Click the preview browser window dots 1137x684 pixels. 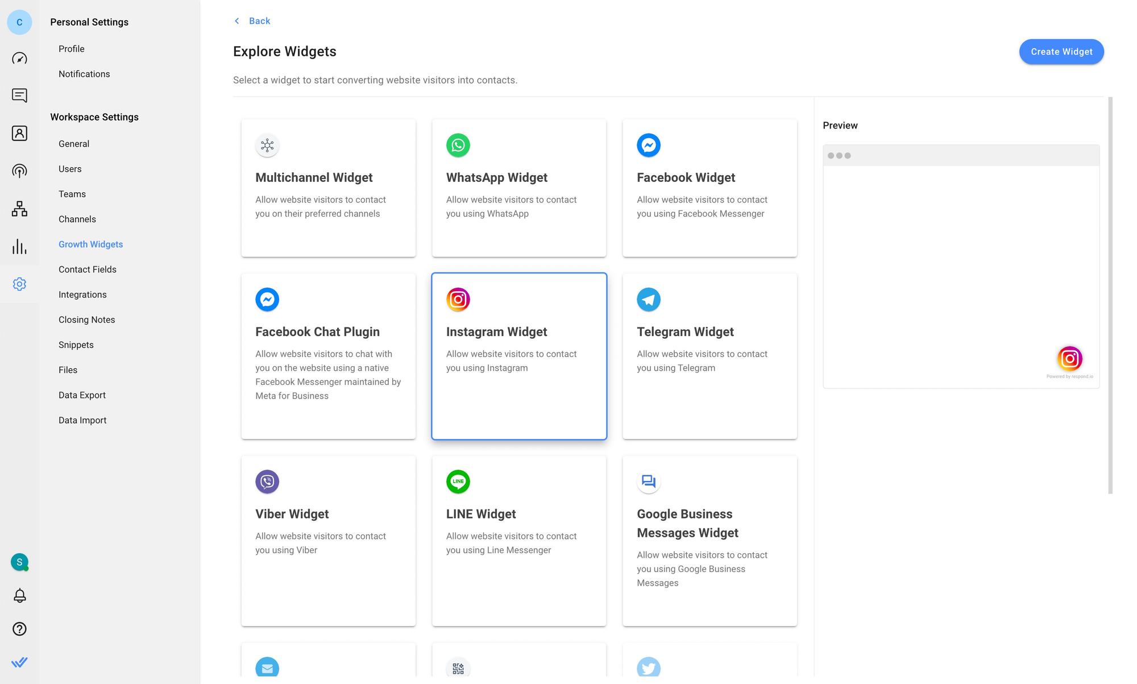pos(839,156)
